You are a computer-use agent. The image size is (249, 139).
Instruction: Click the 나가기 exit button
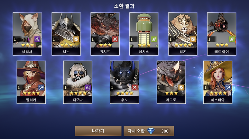pos(98,131)
